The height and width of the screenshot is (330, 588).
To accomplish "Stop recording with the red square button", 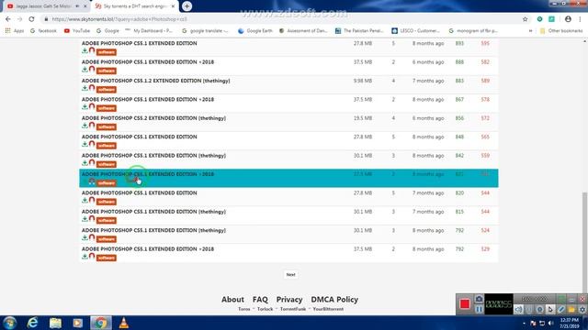I will 465,303.
